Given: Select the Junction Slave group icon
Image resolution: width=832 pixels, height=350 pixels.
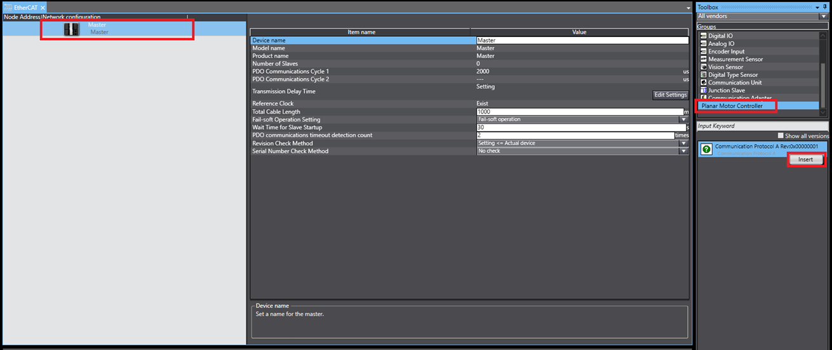Looking at the screenshot, I should (x=703, y=90).
